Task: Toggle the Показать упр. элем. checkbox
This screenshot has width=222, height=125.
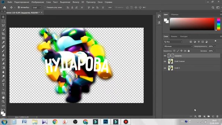Action: 45,8
